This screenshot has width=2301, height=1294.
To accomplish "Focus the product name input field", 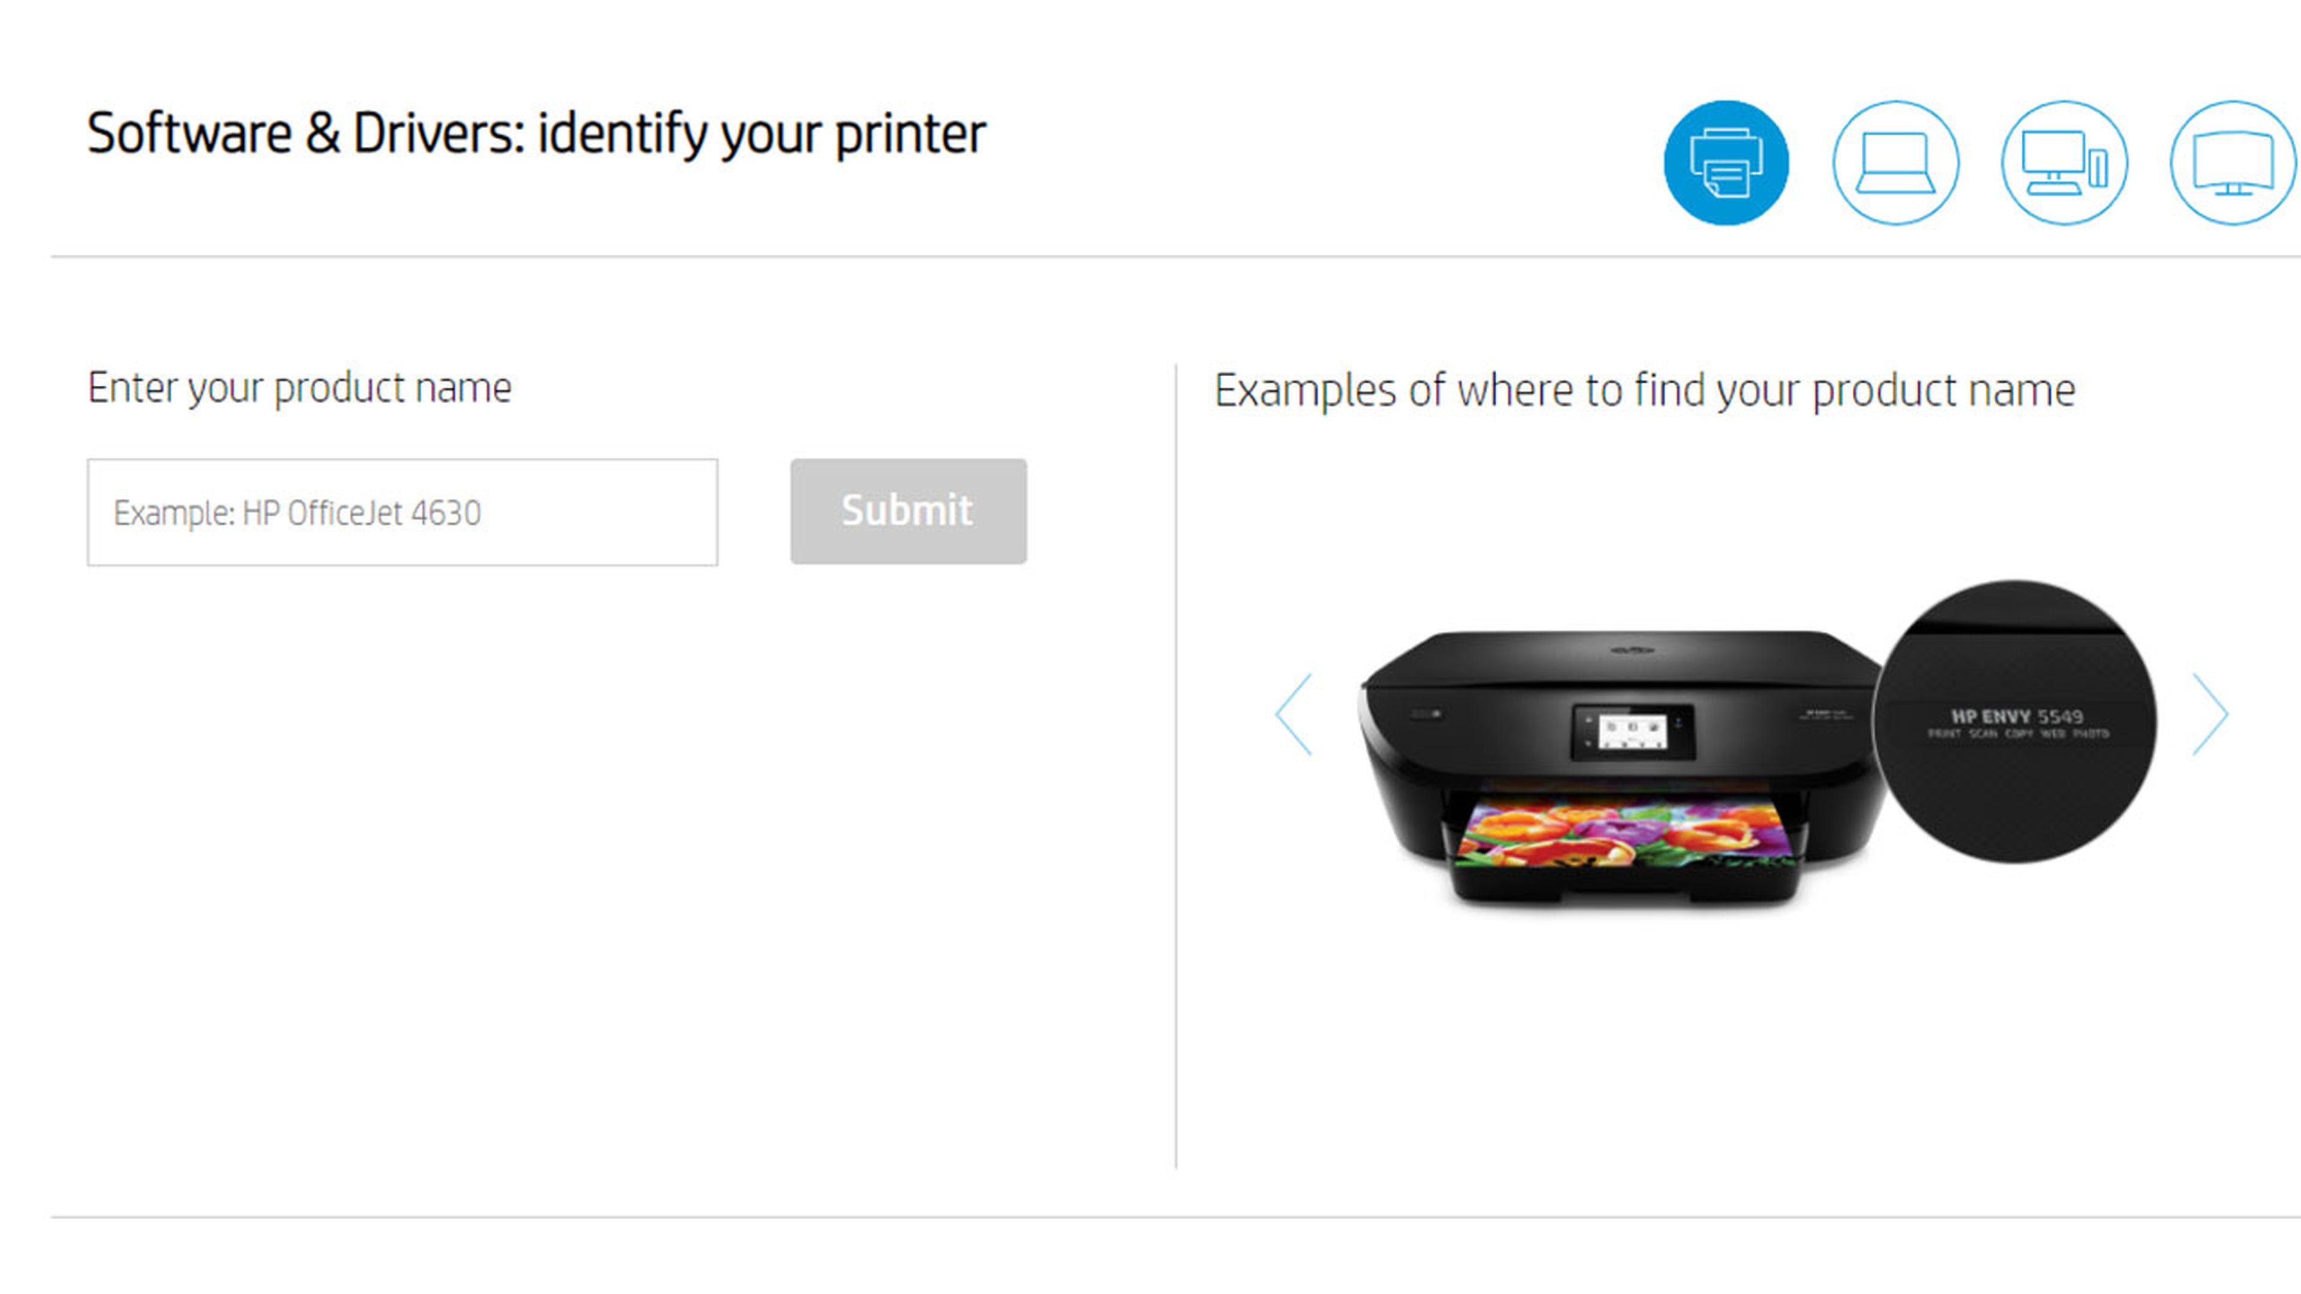I will coord(402,513).
